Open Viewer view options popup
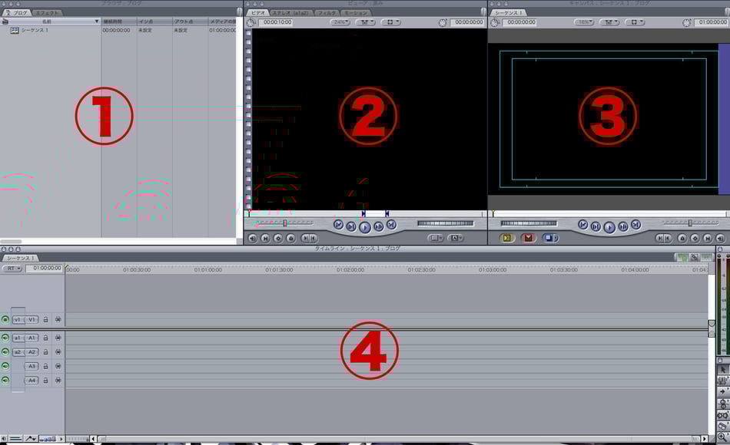Screen dimensions: 730x445 (390, 21)
